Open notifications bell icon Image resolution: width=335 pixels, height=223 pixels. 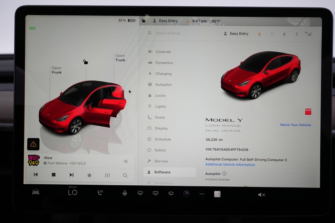click(x=284, y=34)
